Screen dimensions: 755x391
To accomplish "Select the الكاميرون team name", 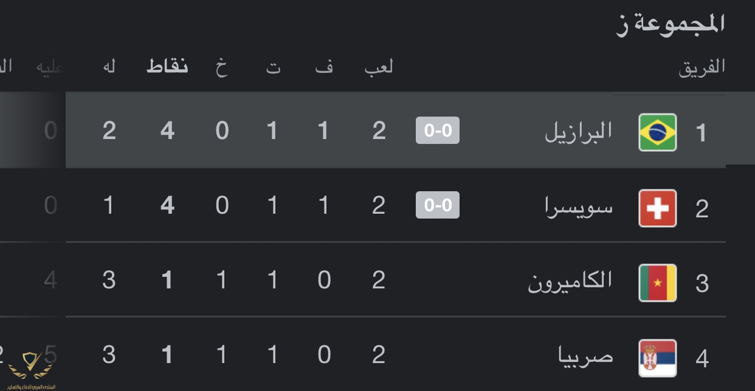I will (570, 282).
